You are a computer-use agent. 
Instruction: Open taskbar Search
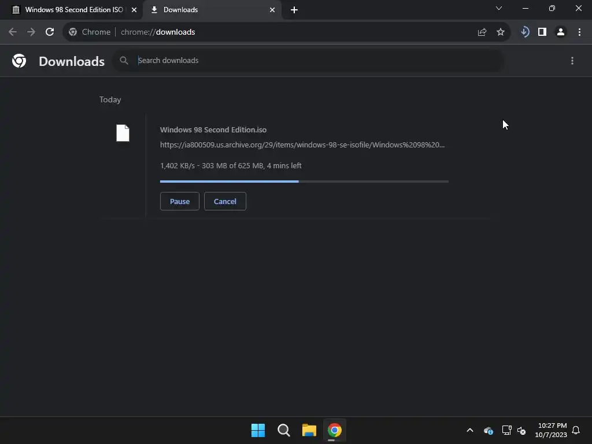click(x=283, y=430)
